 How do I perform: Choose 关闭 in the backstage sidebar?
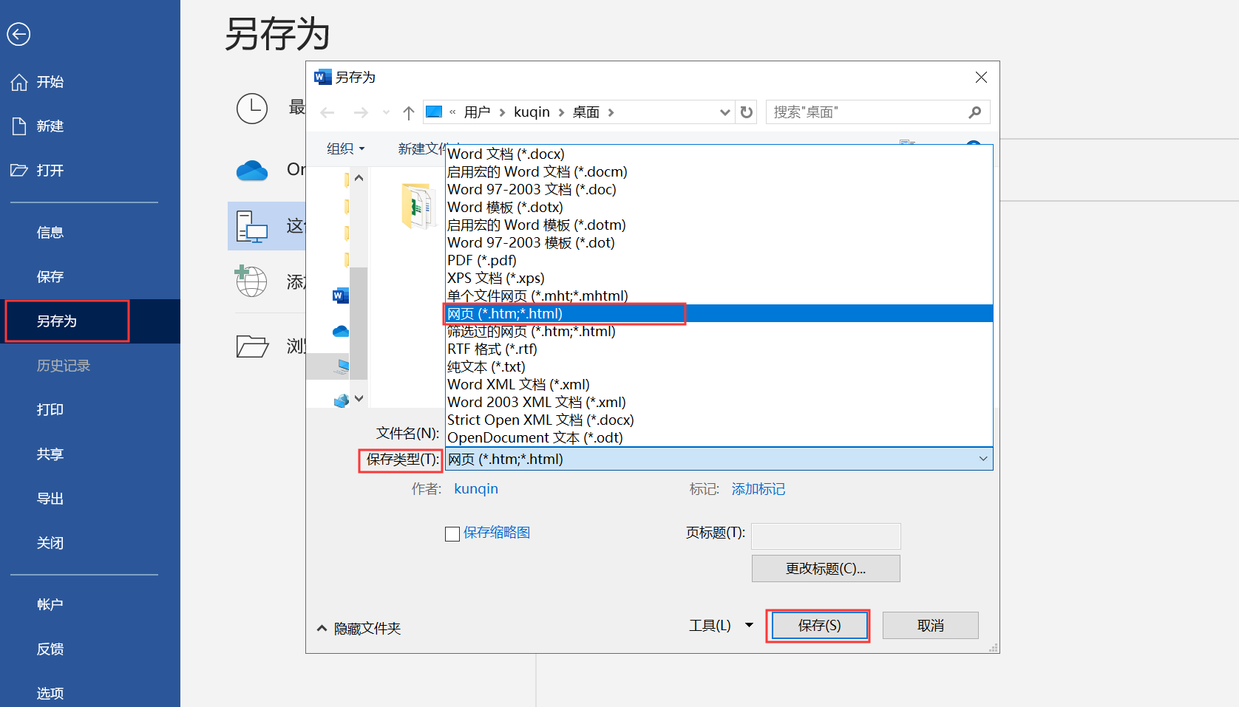coord(50,543)
